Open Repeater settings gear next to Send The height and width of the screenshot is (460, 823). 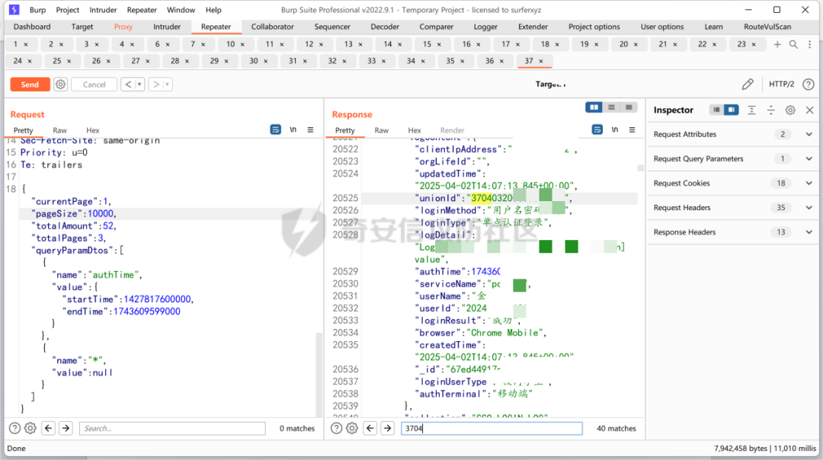[61, 85]
